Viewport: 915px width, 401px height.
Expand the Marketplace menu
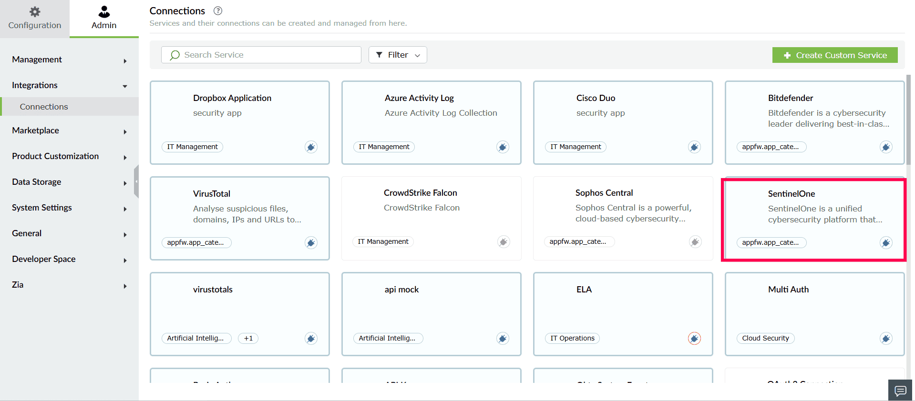click(69, 130)
